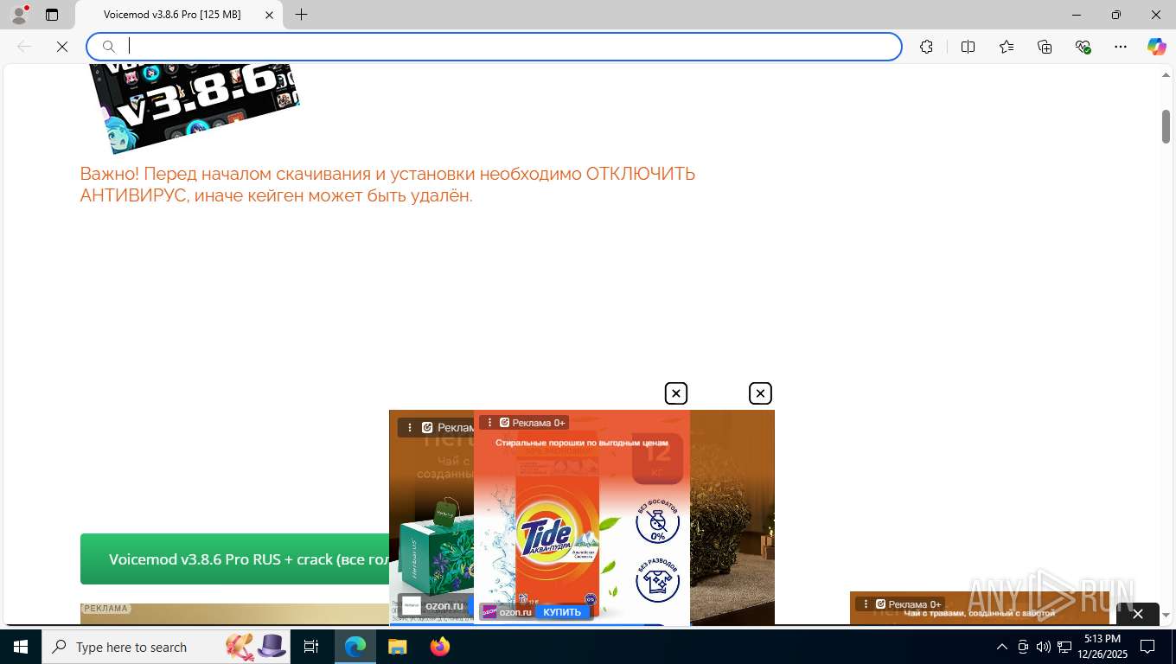The width and height of the screenshot is (1176, 664).
Task: Close the Voicemod v3.8.6 Pro tab
Action: point(270,15)
